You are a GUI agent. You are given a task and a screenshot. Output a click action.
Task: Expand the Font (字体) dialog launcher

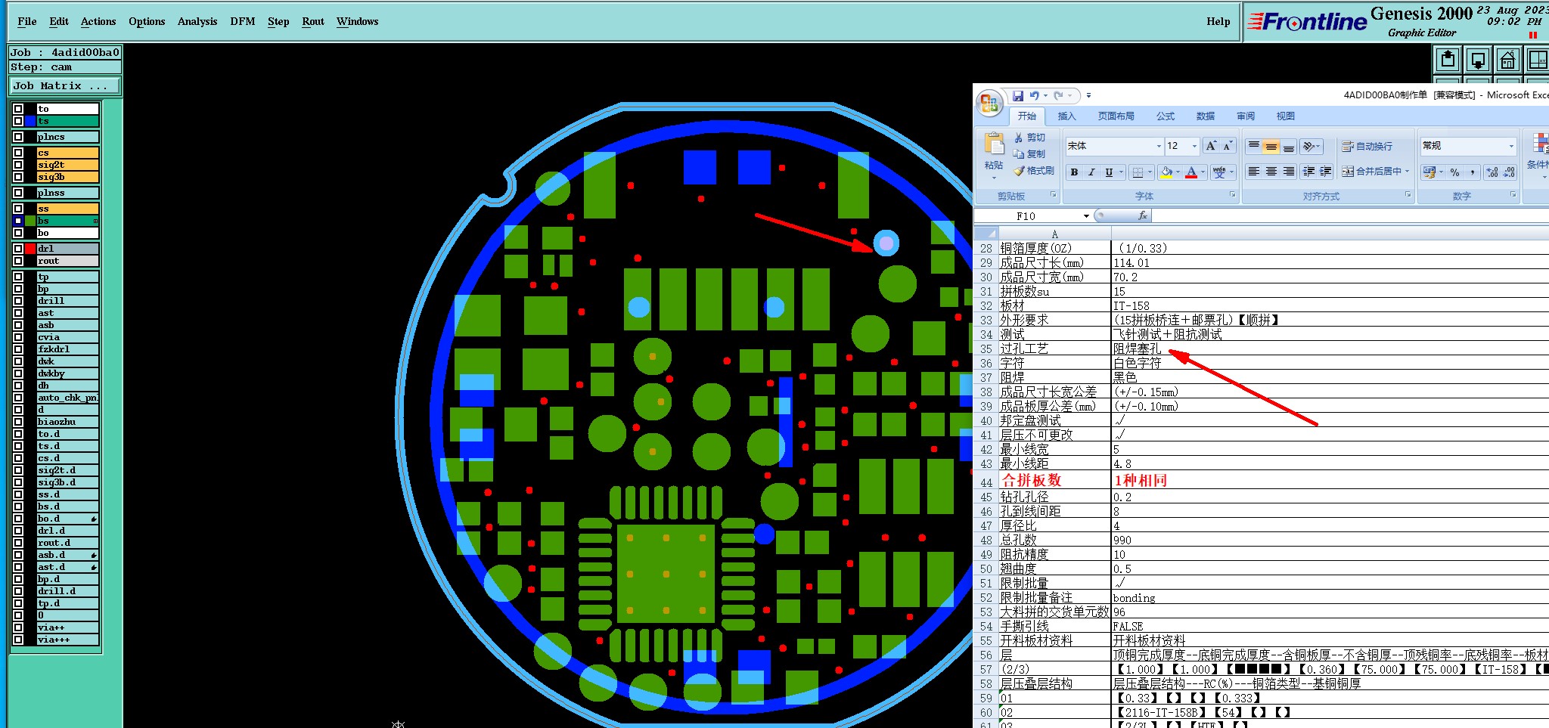pos(1232,195)
